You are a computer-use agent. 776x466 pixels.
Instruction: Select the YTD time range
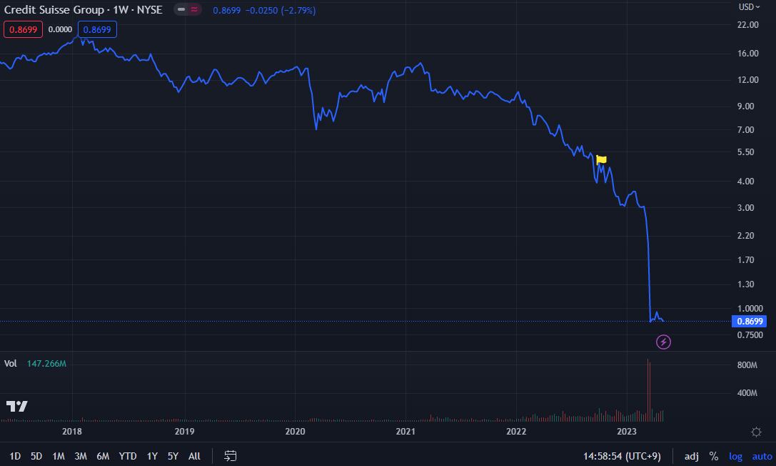128,456
